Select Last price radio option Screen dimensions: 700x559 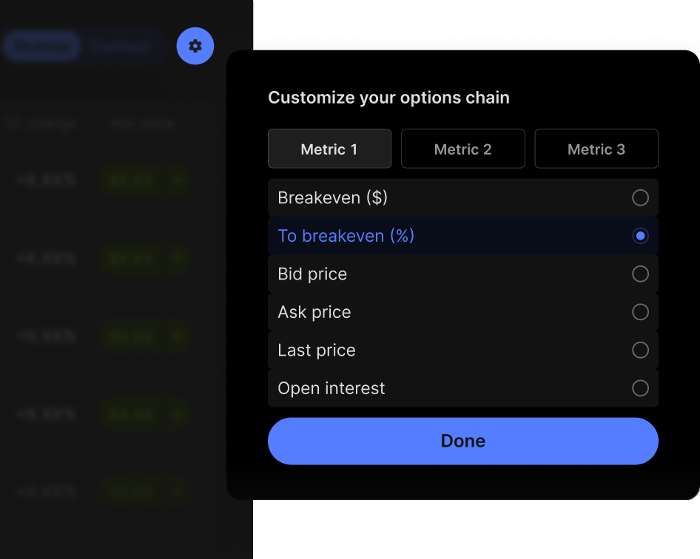(x=640, y=350)
